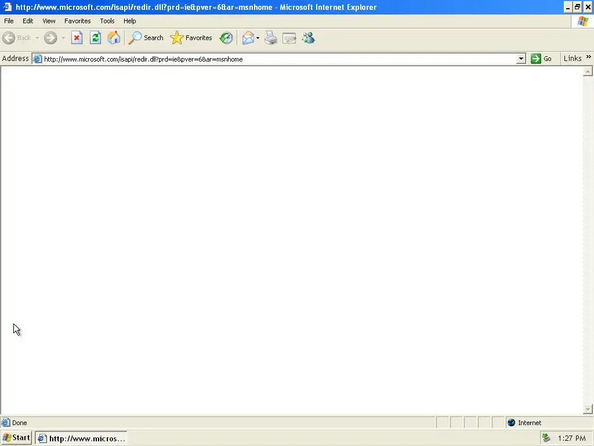The width and height of the screenshot is (594, 446).
Task: Expand the Links toolbar chevron
Action: tap(588, 57)
